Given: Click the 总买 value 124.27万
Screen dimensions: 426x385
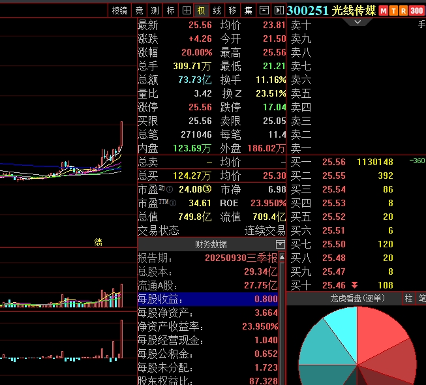Looking at the screenshot, I should coord(192,176).
